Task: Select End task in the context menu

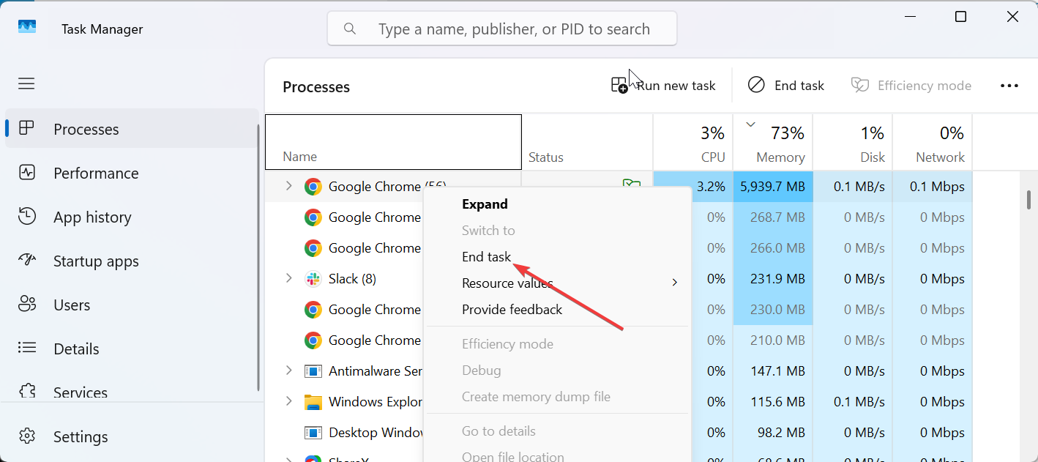Action: pyautogui.click(x=486, y=256)
